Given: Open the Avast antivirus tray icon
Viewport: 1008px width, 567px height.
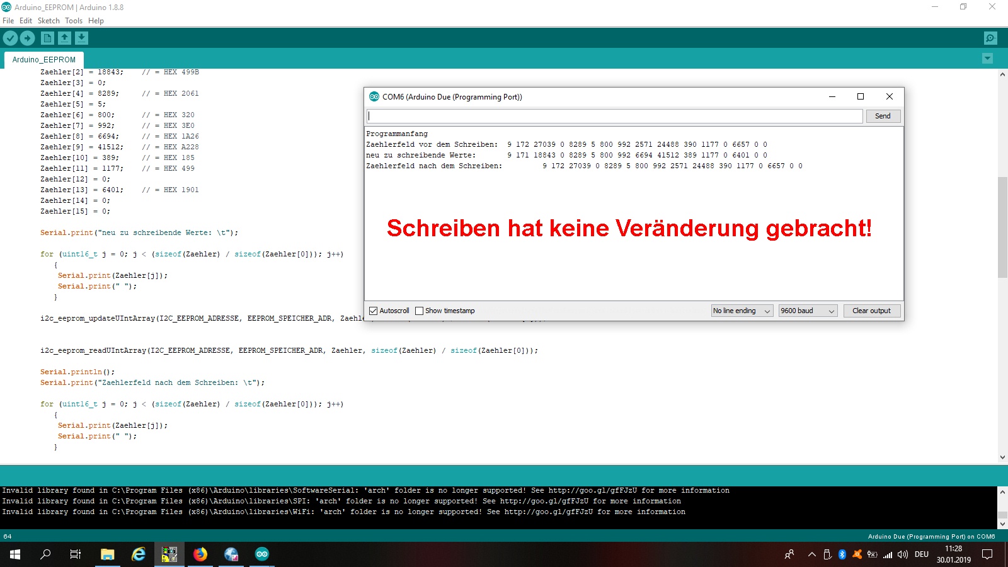Looking at the screenshot, I should 857,554.
